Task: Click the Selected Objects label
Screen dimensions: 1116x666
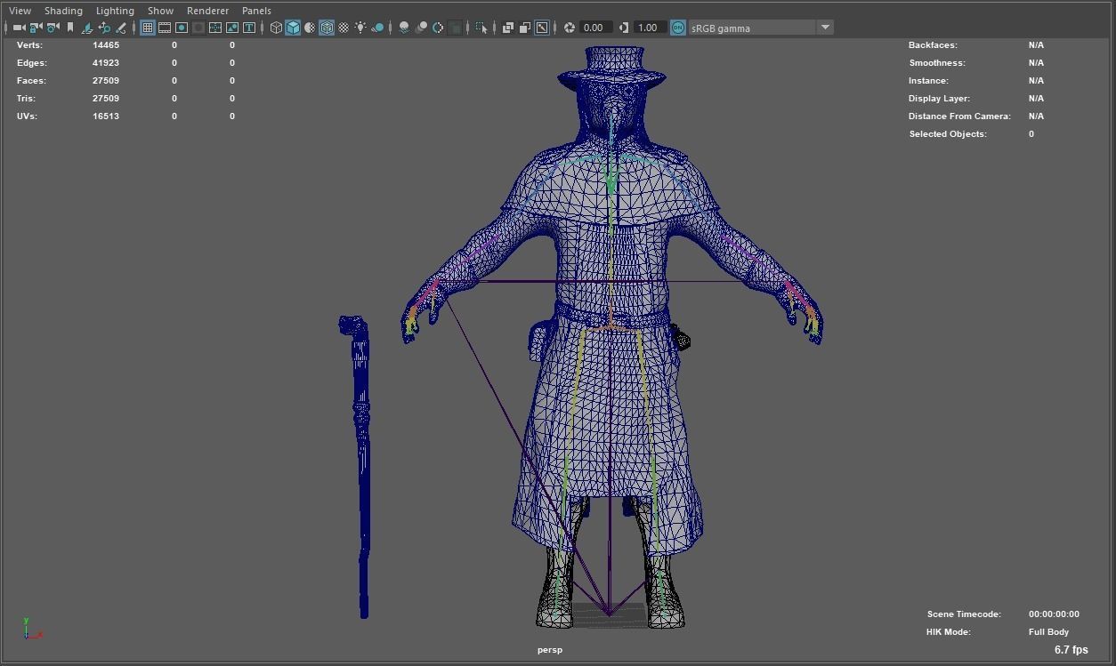Action: coord(948,133)
